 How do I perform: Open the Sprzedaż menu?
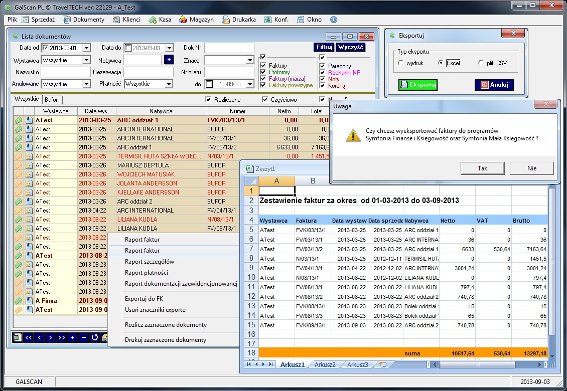click(x=38, y=20)
